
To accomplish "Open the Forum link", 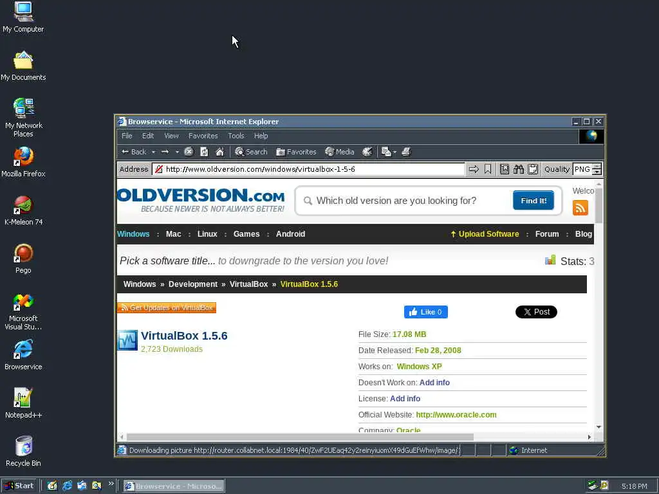I will (547, 234).
